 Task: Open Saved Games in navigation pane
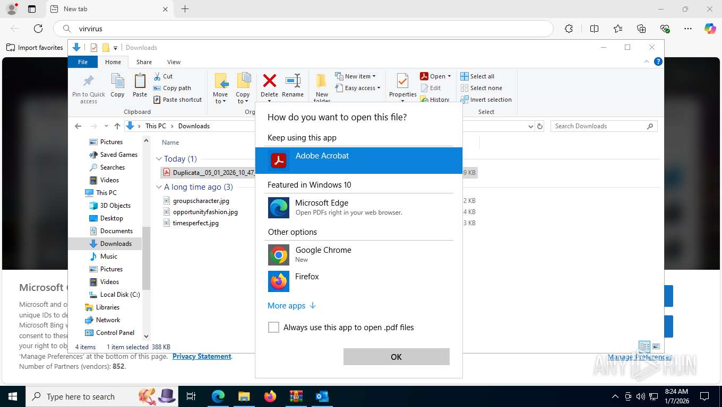tap(113, 155)
